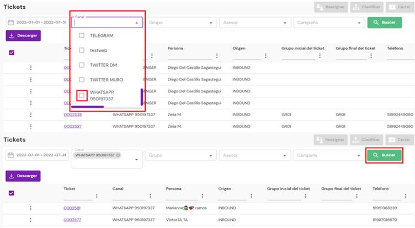Image resolution: width=415 pixels, height=228 pixels.
Task: Open row options for ticket 0002538
Action: [x=31, y=115]
